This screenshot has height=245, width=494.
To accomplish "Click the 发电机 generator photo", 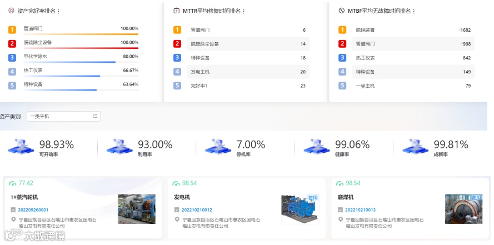I will click(300, 209).
